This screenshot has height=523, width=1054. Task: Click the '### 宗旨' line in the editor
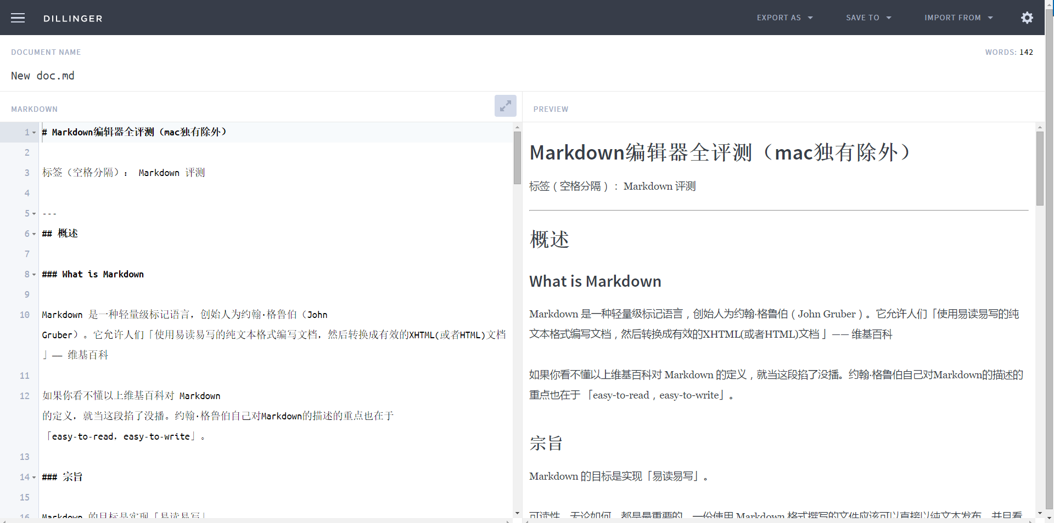tap(62, 477)
